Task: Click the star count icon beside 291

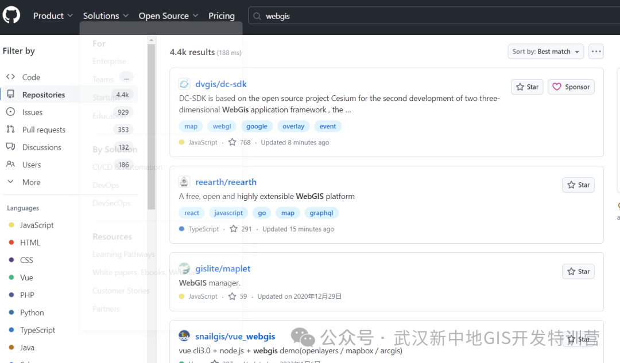Action: pyautogui.click(x=234, y=228)
